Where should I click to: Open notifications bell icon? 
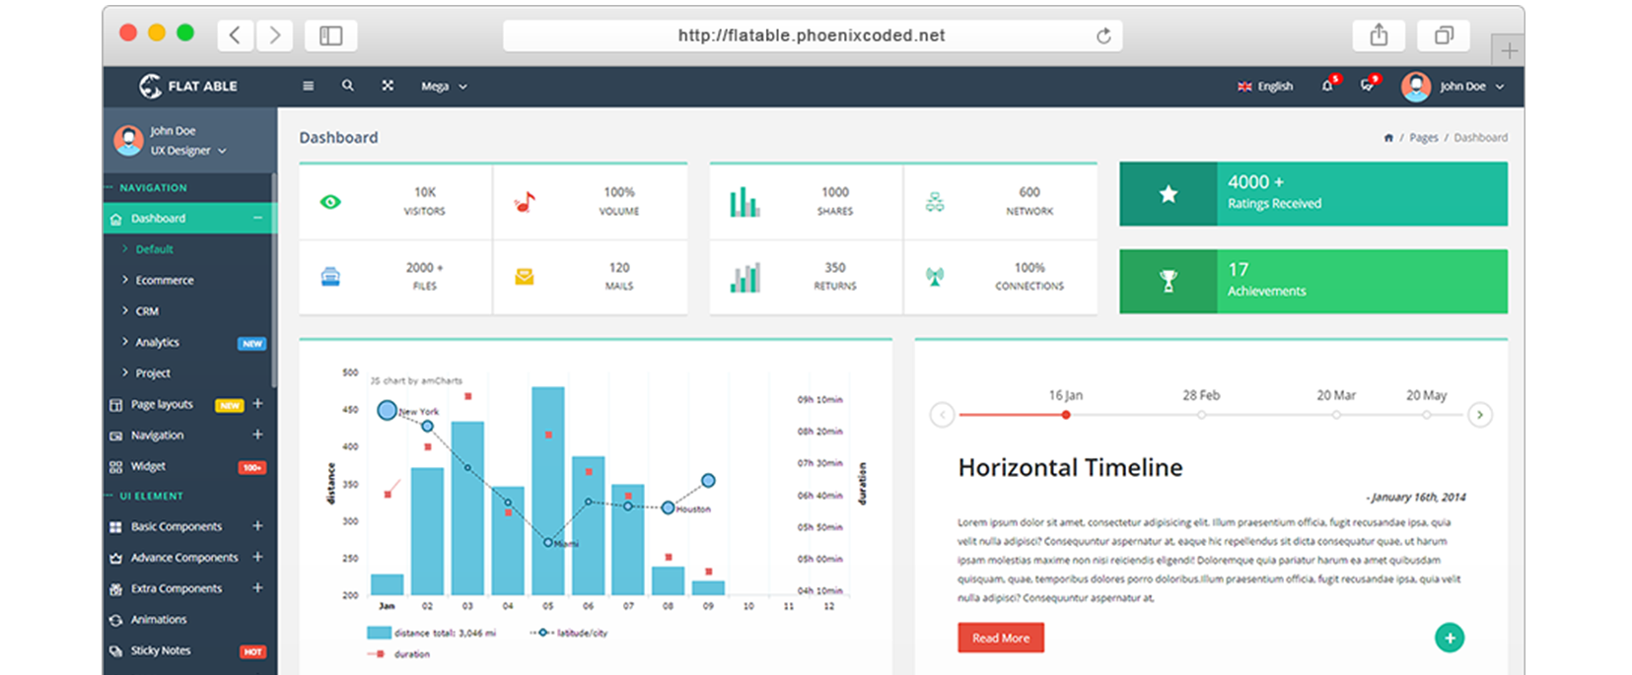point(1327,86)
